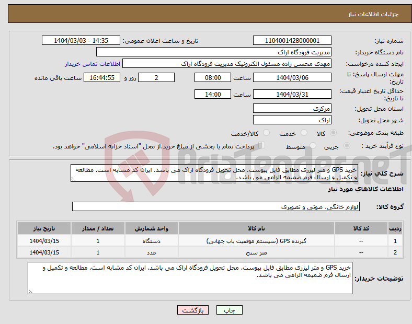Click the remaining time field 16:44:55

[102, 77]
